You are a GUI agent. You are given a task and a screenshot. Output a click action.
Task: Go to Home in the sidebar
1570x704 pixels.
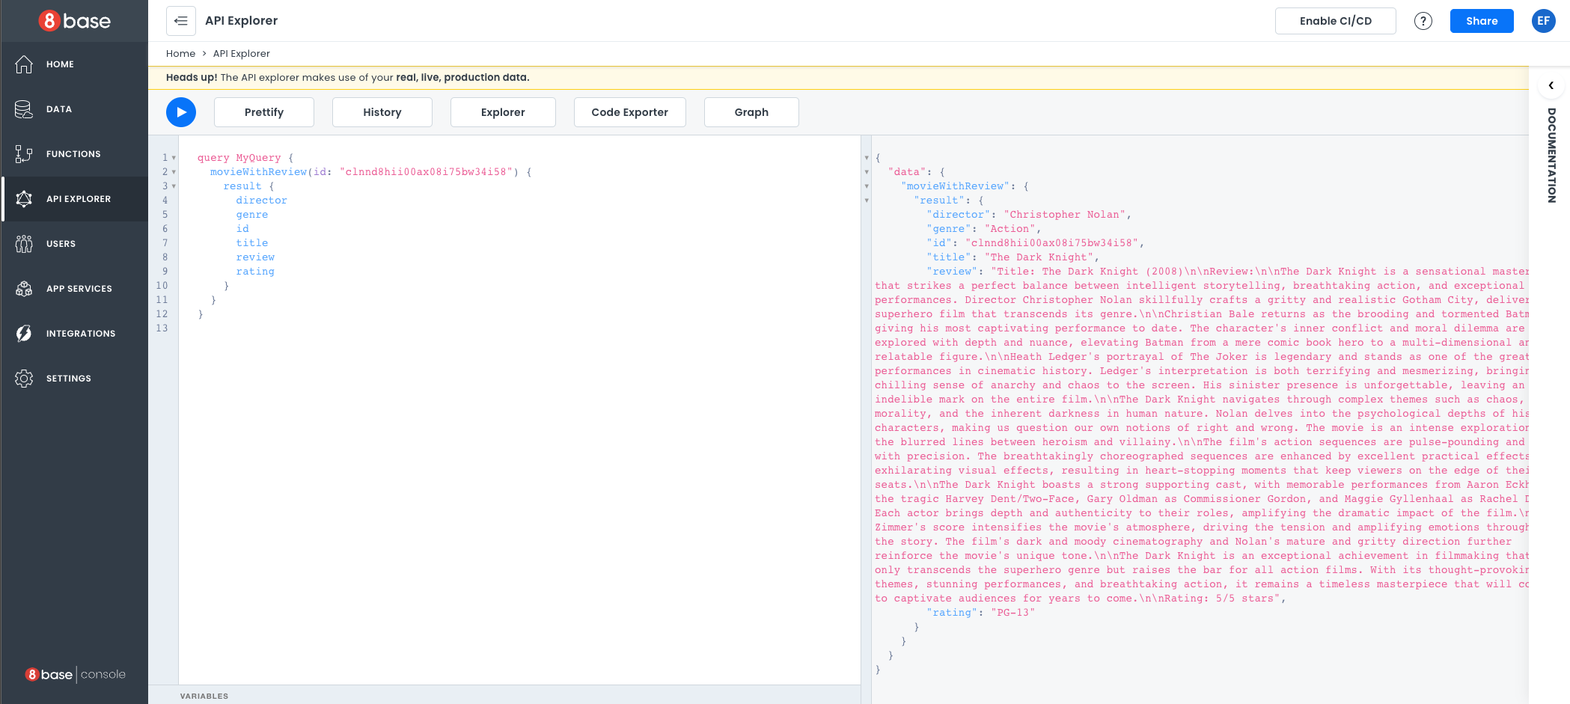point(60,64)
